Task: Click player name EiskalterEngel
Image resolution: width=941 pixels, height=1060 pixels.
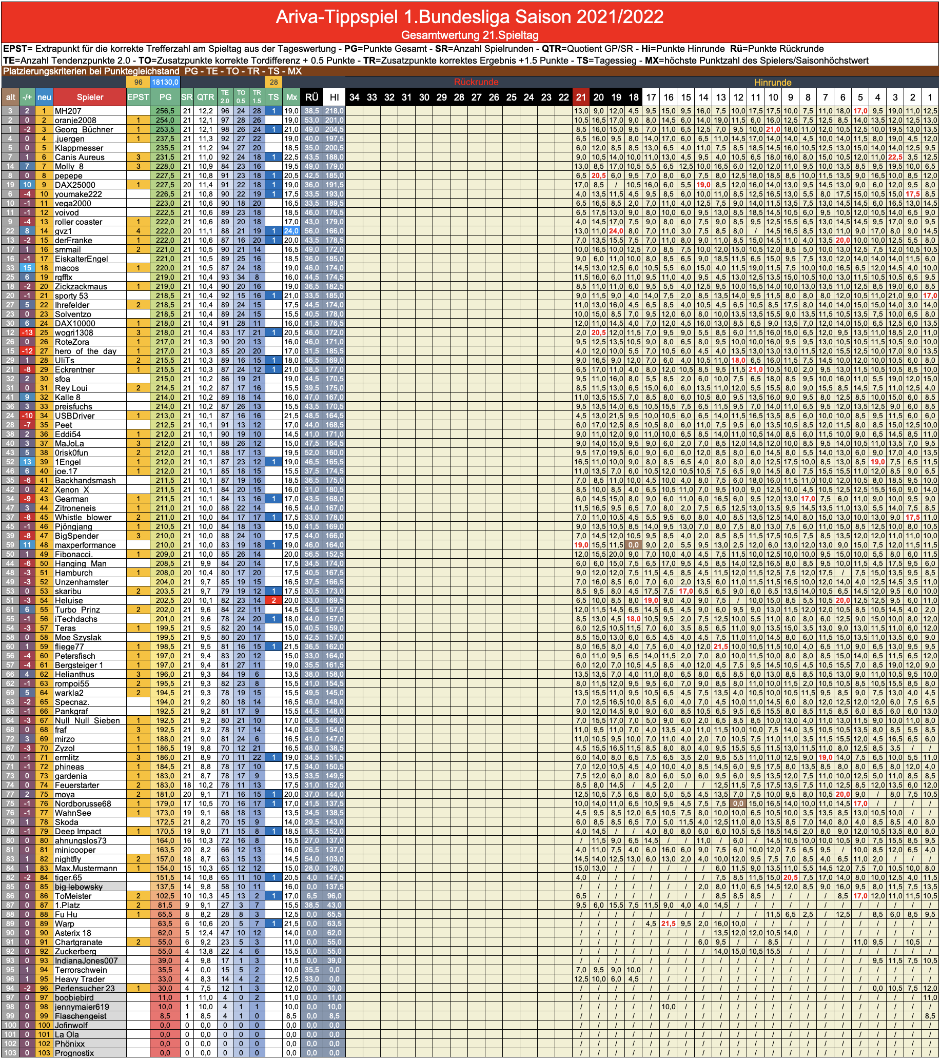Action: pyautogui.click(x=82, y=259)
